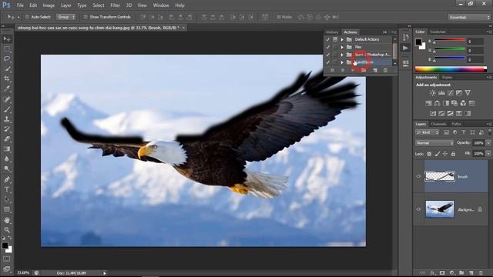Add a Brightness/Contrast adjustment
The width and height of the screenshot is (493, 277).
point(433,93)
